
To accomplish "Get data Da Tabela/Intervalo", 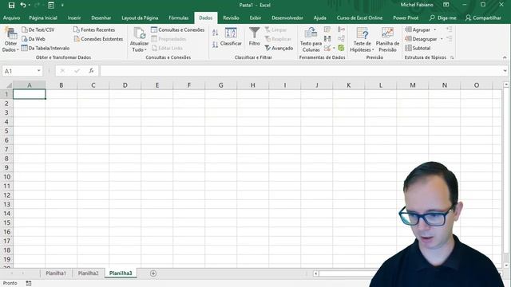I will 46,48.
